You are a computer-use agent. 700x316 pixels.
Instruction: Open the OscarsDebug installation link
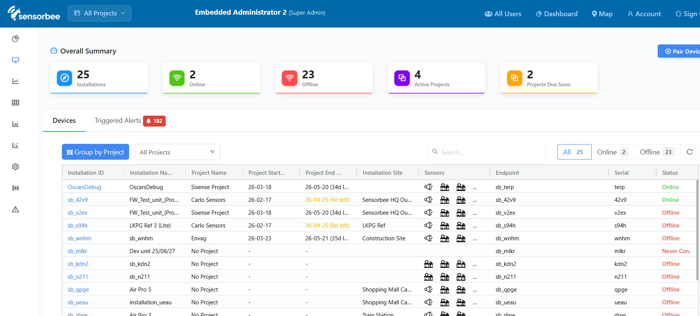[x=84, y=187]
